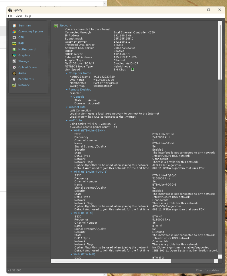Image resolution: width=227 pixels, height=276 pixels.
Task: Click the Optical Drives disc icon
Action: (x=14, y=67)
